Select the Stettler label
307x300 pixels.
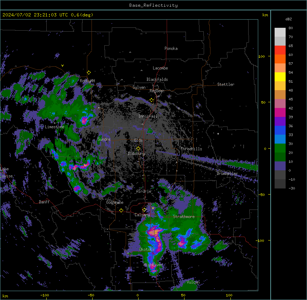click(x=226, y=84)
